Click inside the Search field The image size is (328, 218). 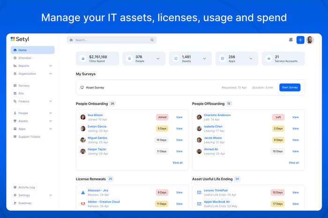coord(112,40)
